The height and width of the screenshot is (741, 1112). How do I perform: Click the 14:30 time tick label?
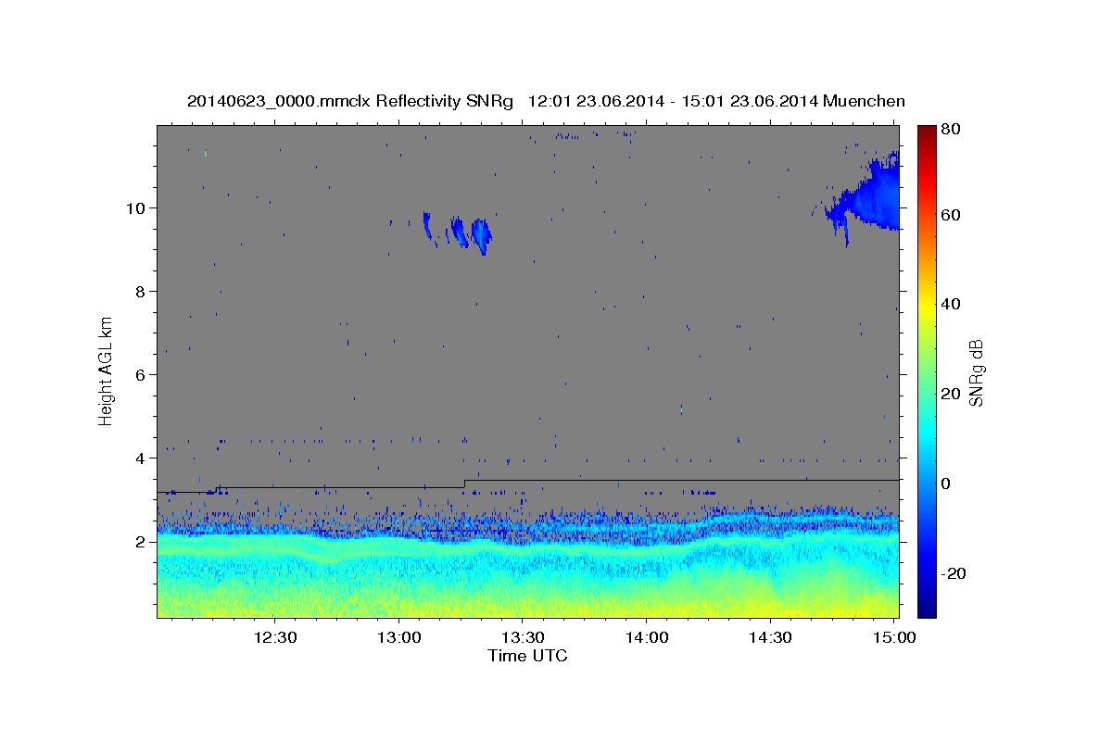[770, 637]
